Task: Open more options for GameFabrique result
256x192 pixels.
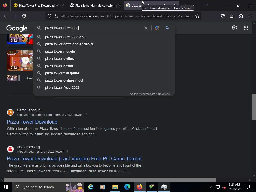Action: pos(86,115)
